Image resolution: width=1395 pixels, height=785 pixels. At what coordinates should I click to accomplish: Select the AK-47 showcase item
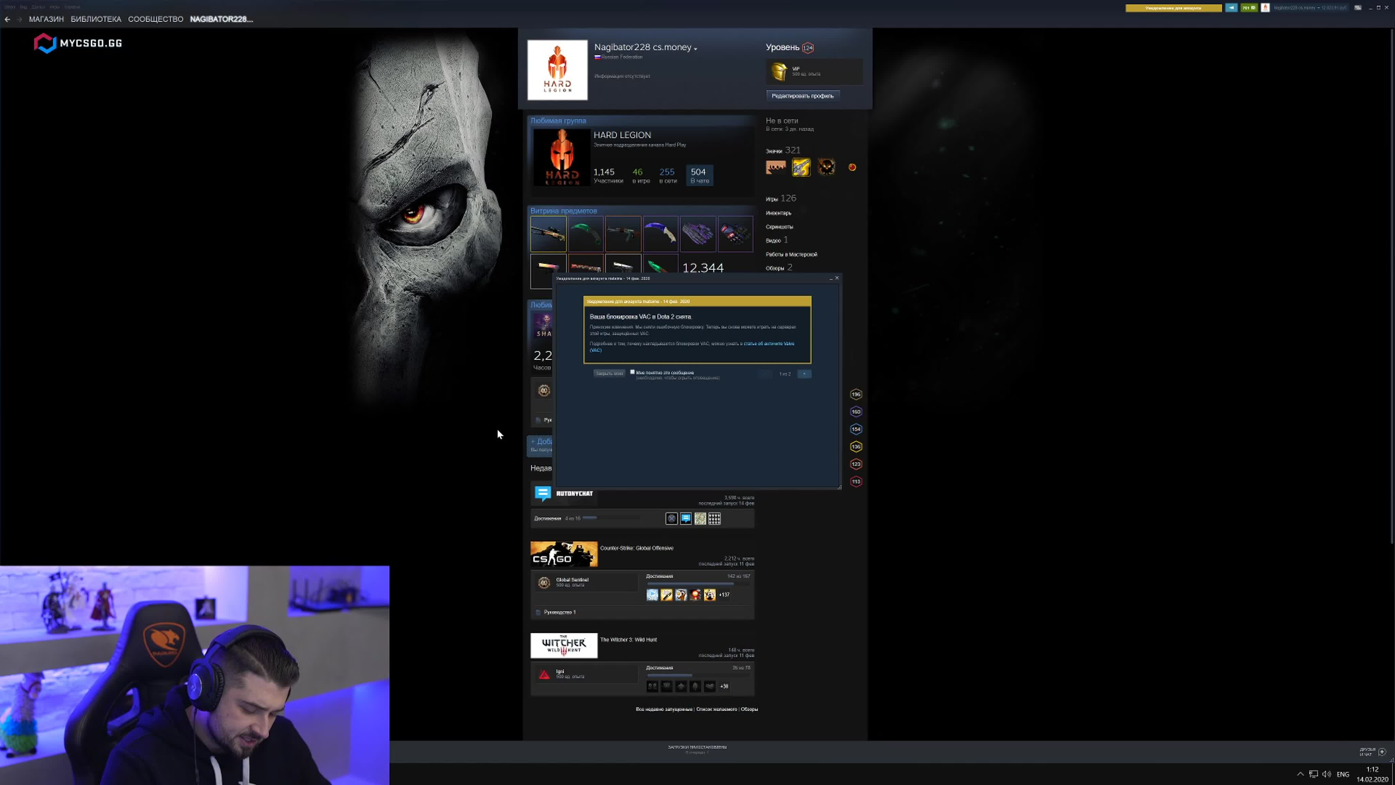[623, 234]
